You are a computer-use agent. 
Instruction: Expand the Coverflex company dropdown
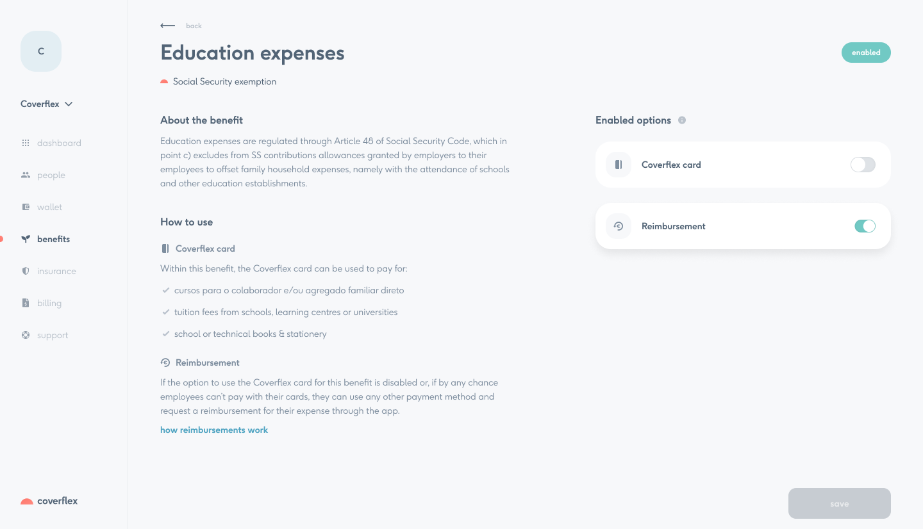coord(46,104)
